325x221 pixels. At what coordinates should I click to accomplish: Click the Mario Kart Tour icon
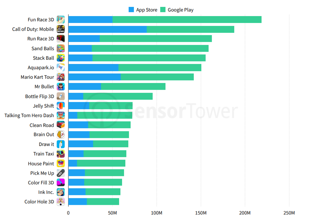tap(61, 77)
